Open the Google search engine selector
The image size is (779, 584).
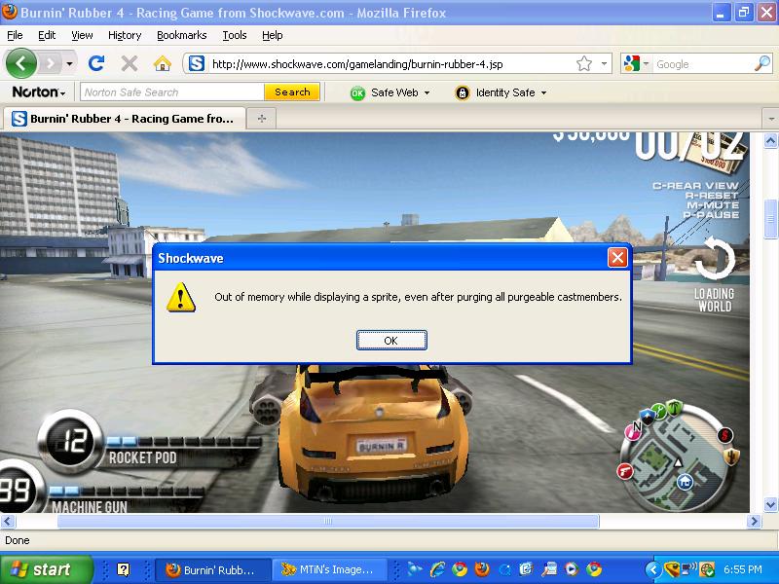(636, 63)
